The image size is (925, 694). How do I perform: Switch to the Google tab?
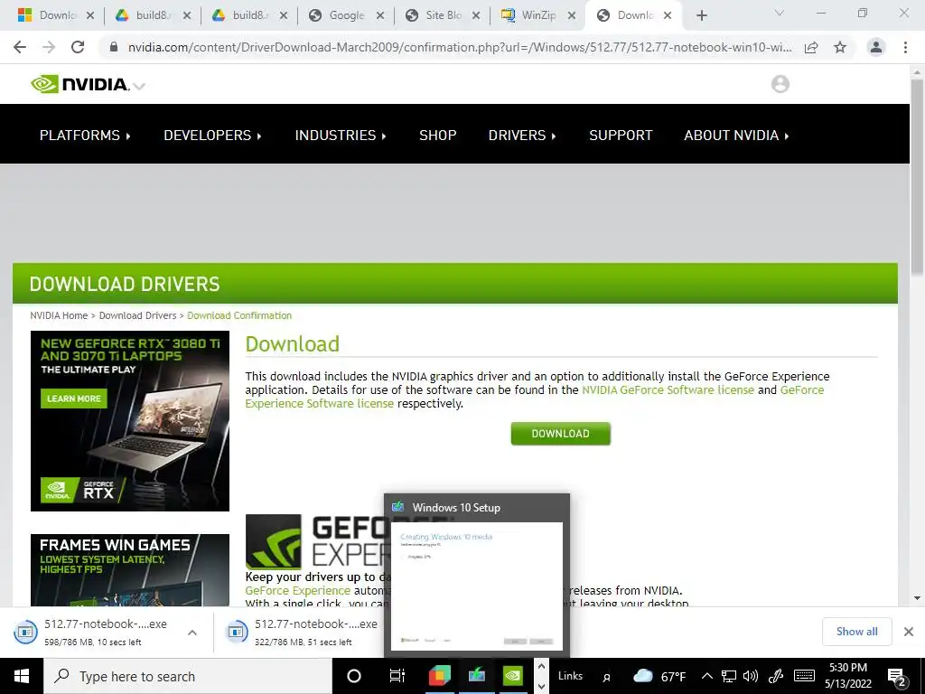point(338,15)
